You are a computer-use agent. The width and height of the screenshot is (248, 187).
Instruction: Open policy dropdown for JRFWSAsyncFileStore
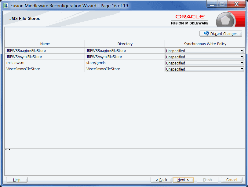tap(205, 57)
